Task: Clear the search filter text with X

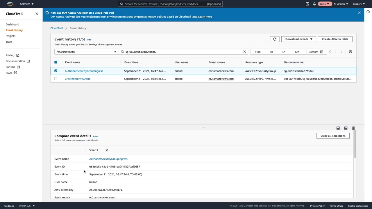Action: [x=245, y=52]
